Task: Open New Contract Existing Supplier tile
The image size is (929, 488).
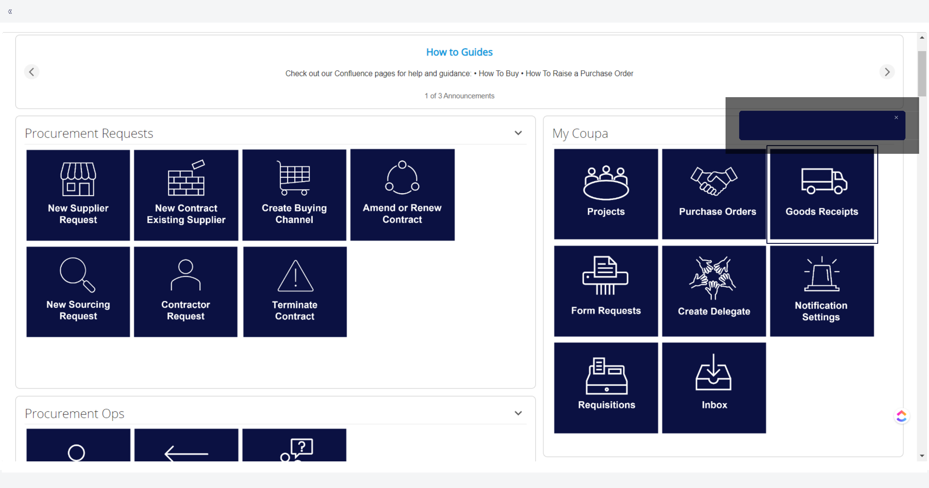Action: point(186,195)
